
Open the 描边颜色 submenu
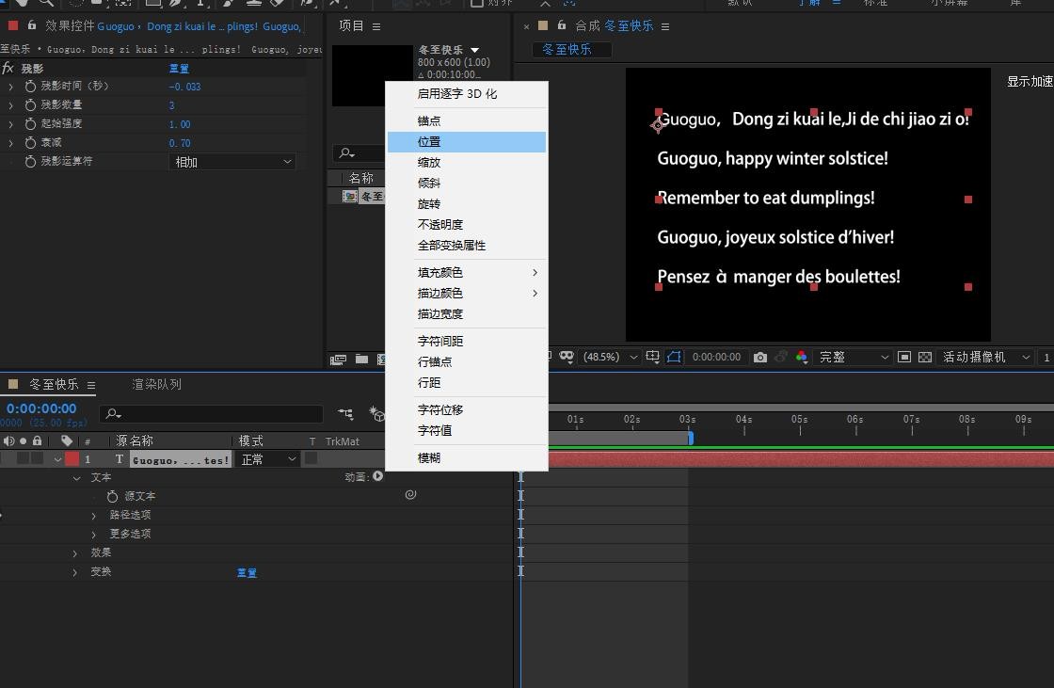(467, 294)
